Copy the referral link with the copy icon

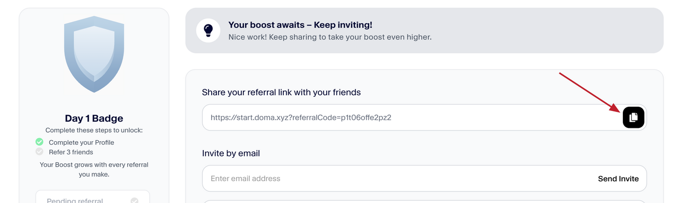633,117
